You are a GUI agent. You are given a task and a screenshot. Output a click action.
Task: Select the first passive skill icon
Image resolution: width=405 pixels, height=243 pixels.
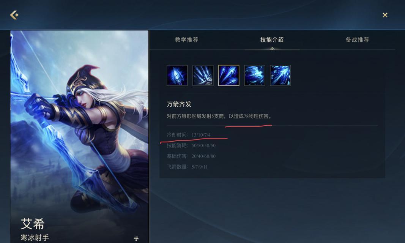pyautogui.click(x=177, y=76)
